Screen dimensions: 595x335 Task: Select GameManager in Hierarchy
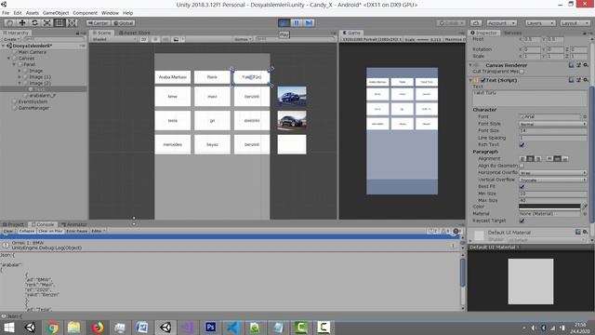(x=33, y=108)
